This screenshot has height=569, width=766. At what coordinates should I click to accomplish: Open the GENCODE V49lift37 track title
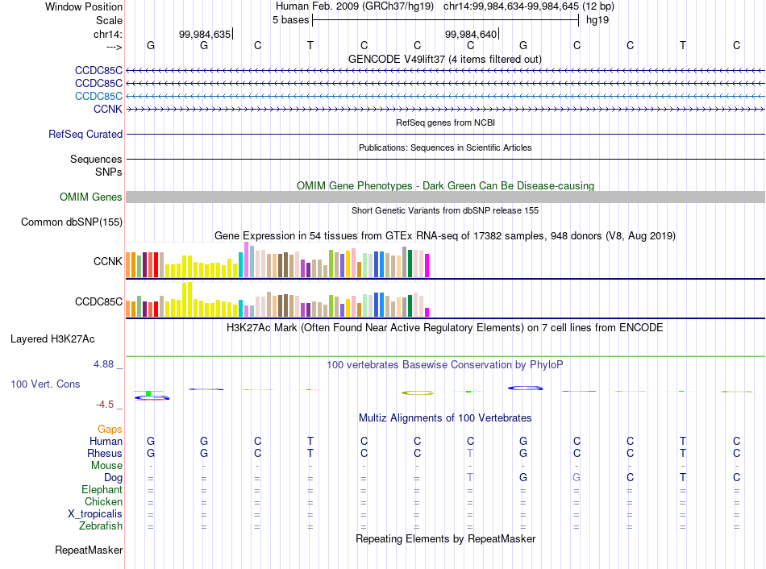pos(445,59)
